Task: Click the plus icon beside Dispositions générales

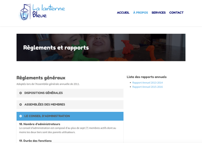Action: pos(21,93)
